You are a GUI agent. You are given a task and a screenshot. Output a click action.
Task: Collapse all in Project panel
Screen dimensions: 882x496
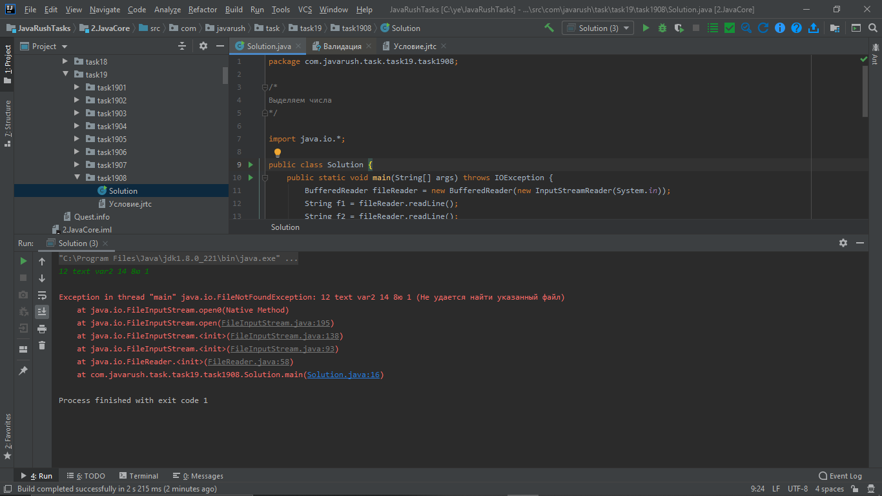[183, 46]
